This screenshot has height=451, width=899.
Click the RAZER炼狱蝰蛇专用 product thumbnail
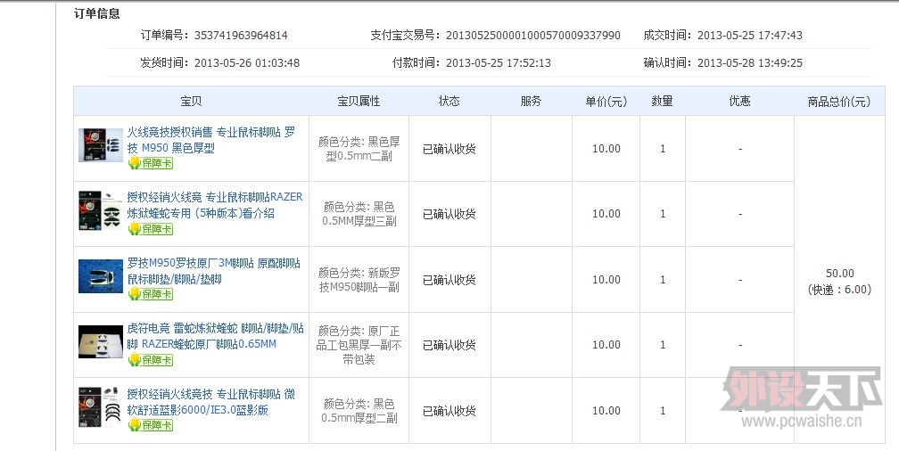pos(100,211)
